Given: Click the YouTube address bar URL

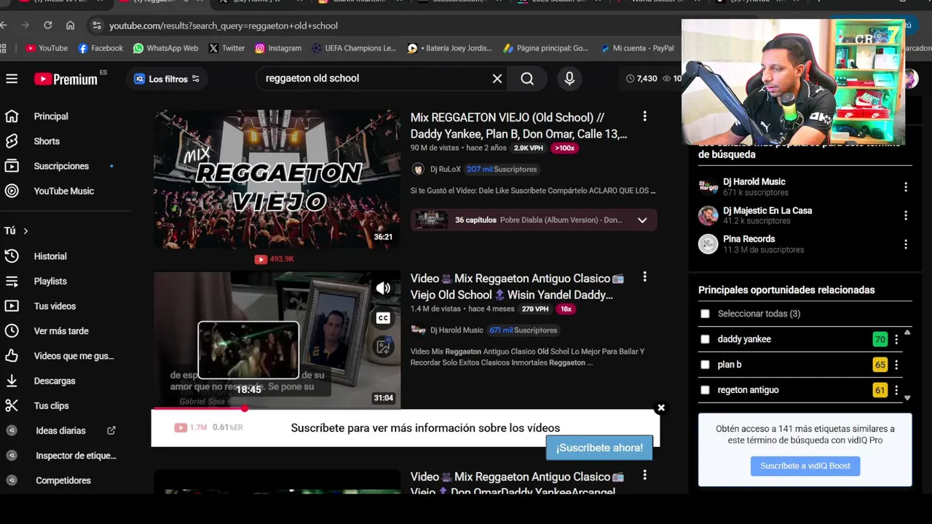Looking at the screenshot, I should tap(224, 25).
